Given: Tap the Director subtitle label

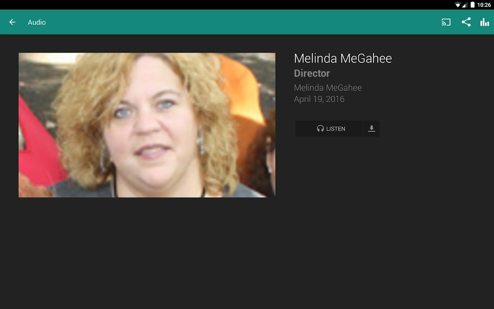Looking at the screenshot, I should click(312, 73).
